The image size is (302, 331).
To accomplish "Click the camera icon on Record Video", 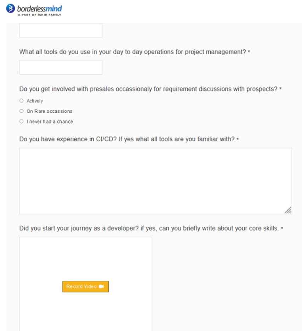I will 102,286.
